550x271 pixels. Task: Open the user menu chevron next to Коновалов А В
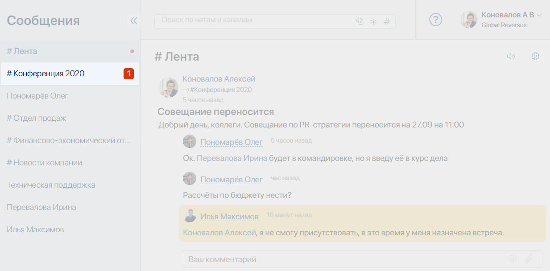coord(539,15)
